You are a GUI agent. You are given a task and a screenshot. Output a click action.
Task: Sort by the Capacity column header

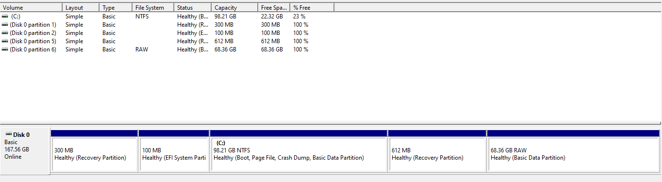click(x=234, y=8)
